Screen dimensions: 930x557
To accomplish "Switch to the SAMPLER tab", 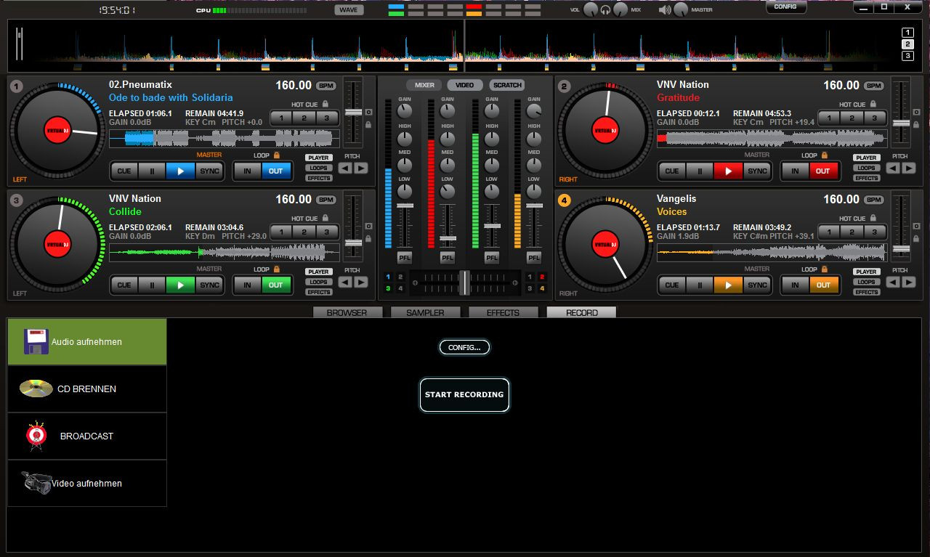I will pos(425,312).
